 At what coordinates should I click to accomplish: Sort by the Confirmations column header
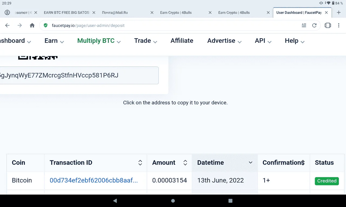click(x=284, y=163)
